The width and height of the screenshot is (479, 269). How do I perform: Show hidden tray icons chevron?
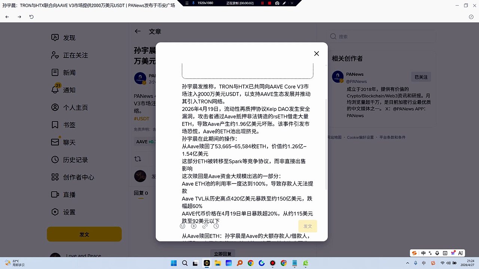click(408, 263)
